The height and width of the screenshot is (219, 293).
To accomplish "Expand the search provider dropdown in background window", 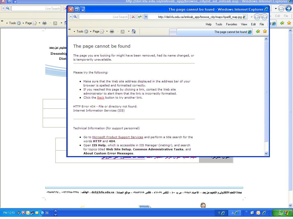I will tap(3, 8).
